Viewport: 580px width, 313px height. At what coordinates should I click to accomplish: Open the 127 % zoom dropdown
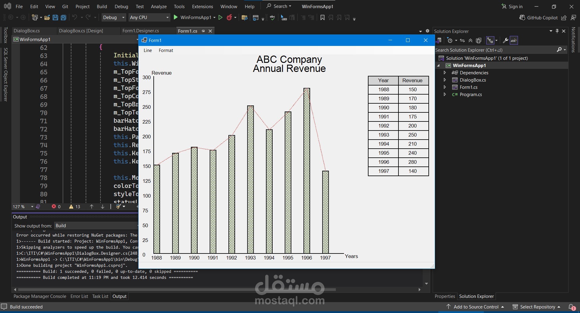[x=23, y=207]
